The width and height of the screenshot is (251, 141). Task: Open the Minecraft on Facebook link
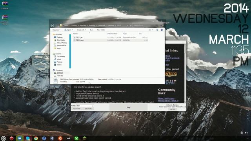173,58
